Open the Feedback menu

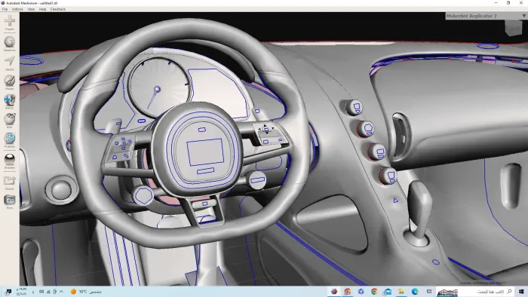[x=58, y=9]
